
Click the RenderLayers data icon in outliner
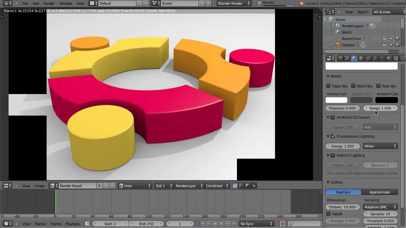[x=372, y=26]
